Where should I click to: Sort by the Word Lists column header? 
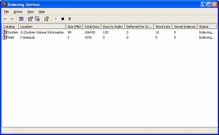coord(163,26)
